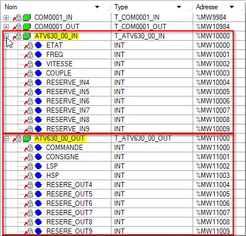Select the VITESSE variable row
Image resolution: width=246 pixels, height=236 pixels.
click(118, 64)
